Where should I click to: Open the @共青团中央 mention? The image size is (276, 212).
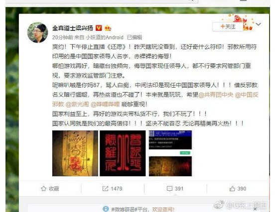[216, 95]
